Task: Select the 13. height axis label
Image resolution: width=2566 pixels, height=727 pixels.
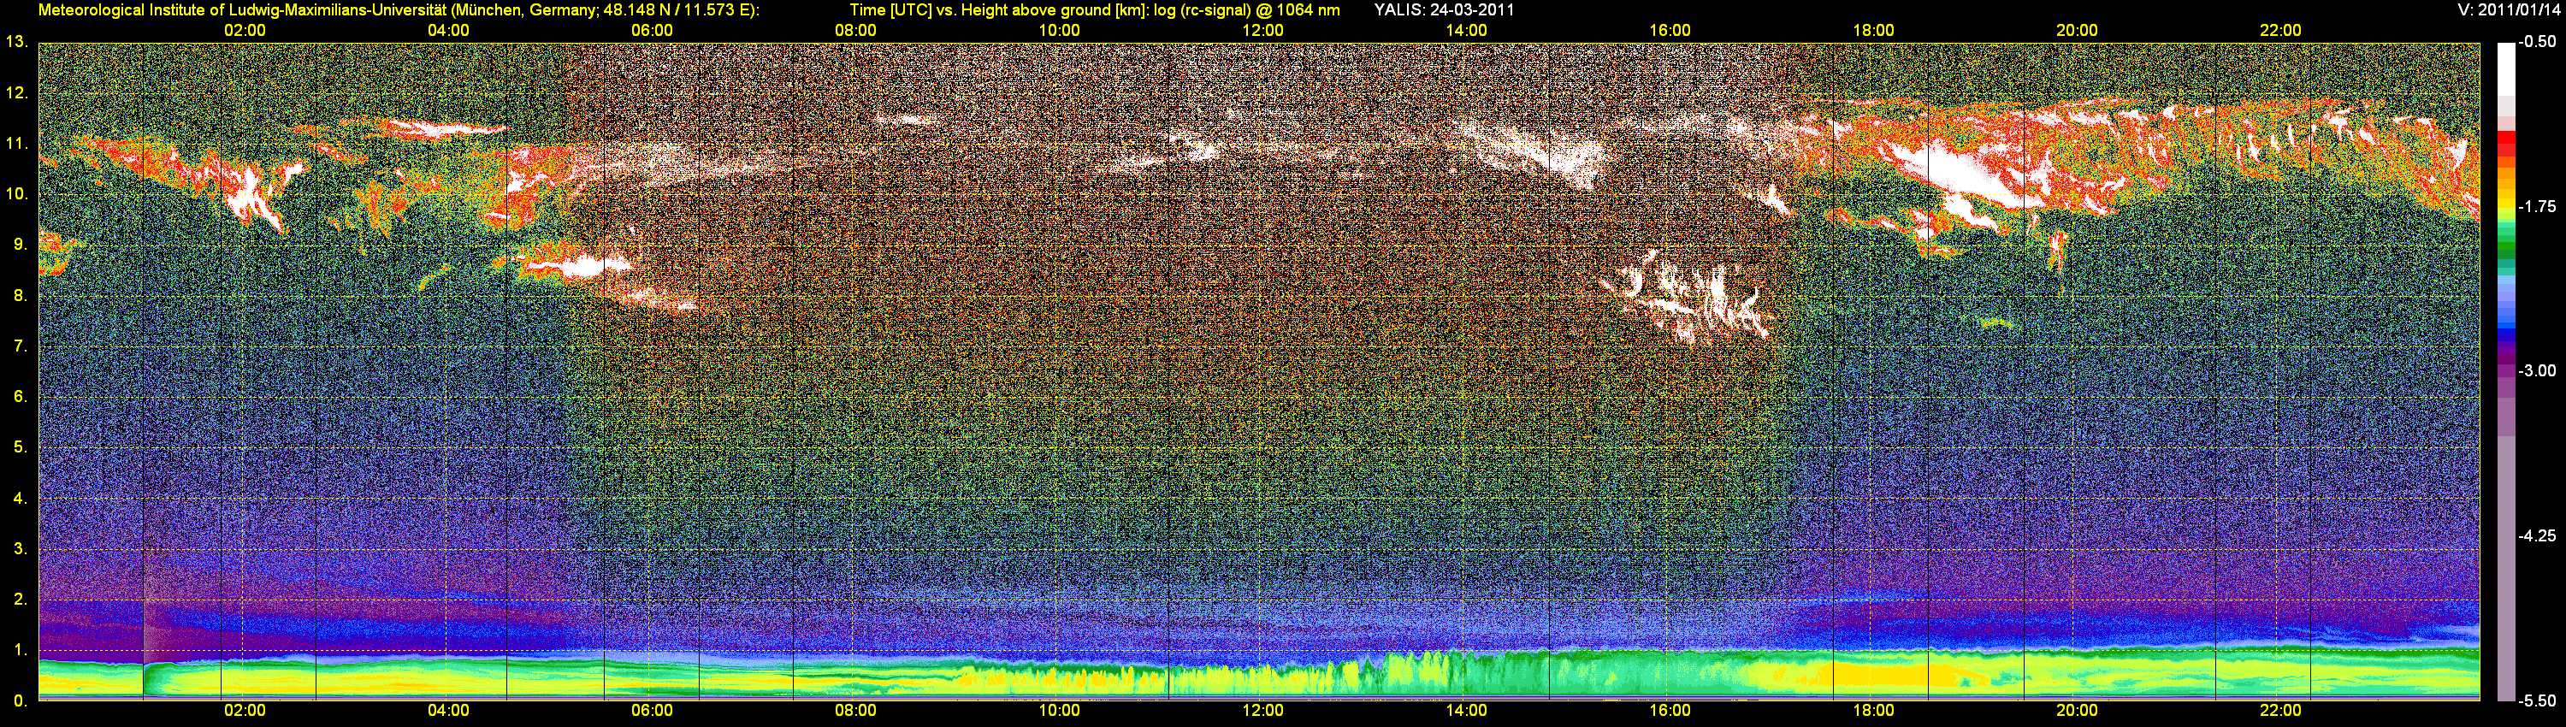Action: 16,42
